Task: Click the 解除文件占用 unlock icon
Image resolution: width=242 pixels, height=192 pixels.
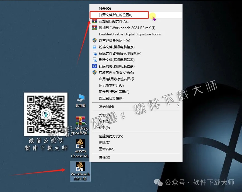Action: pos(95,53)
